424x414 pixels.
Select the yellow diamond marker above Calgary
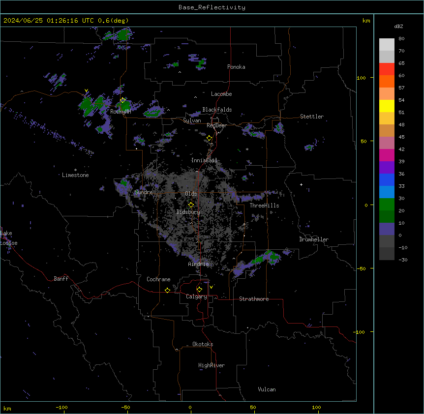(199, 290)
